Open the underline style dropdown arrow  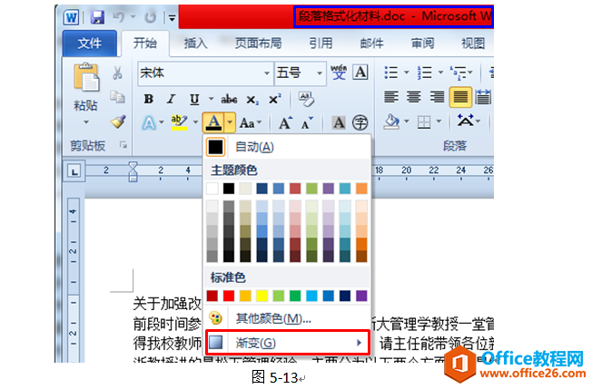(x=211, y=99)
